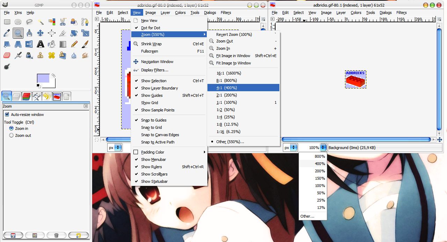The height and width of the screenshot is (242, 447).
Task: Select the Rectangle Select tool
Action: (x=7, y=22)
